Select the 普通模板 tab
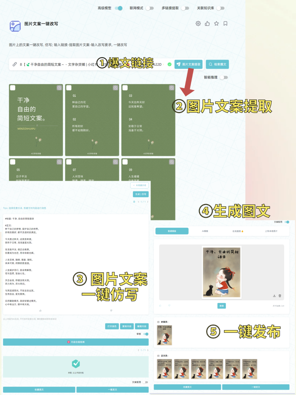Screen dimensions: 296x395 [x=172, y=231]
